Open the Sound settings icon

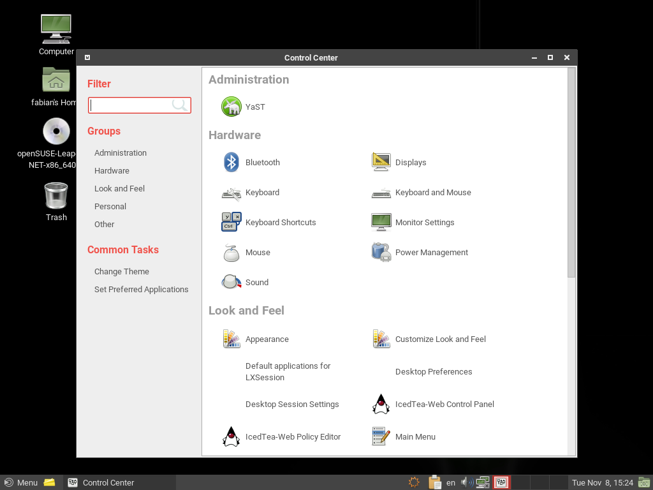[x=231, y=282]
